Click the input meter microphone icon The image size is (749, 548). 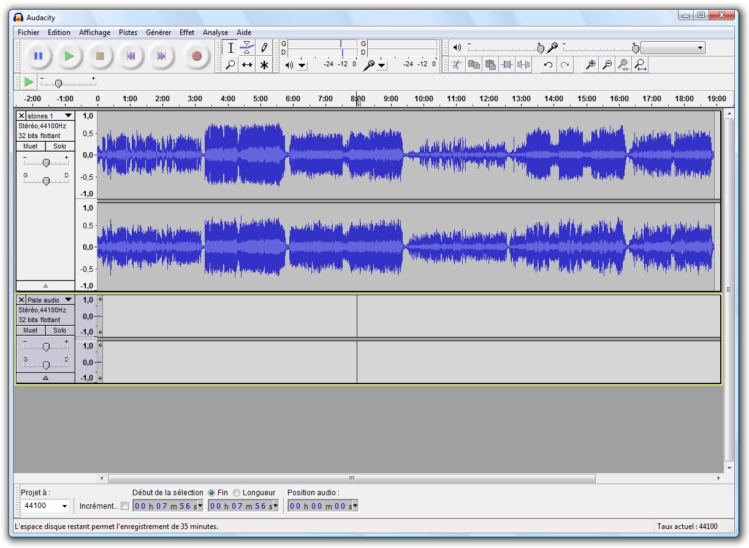[368, 64]
